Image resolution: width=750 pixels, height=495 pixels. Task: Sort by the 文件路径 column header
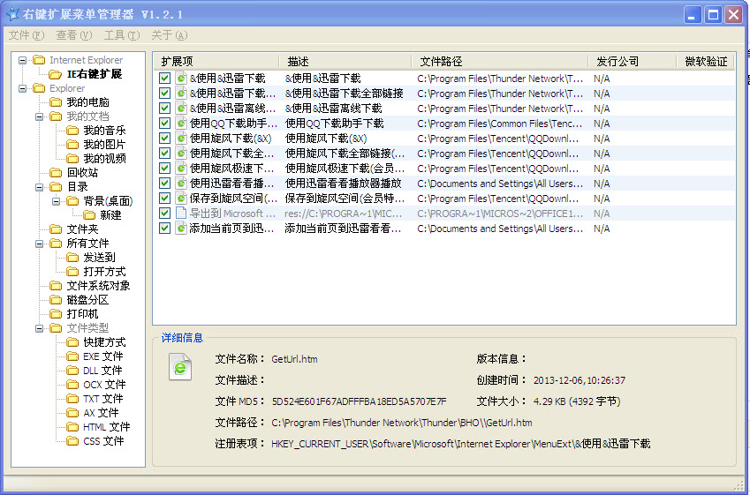pos(500,61)
